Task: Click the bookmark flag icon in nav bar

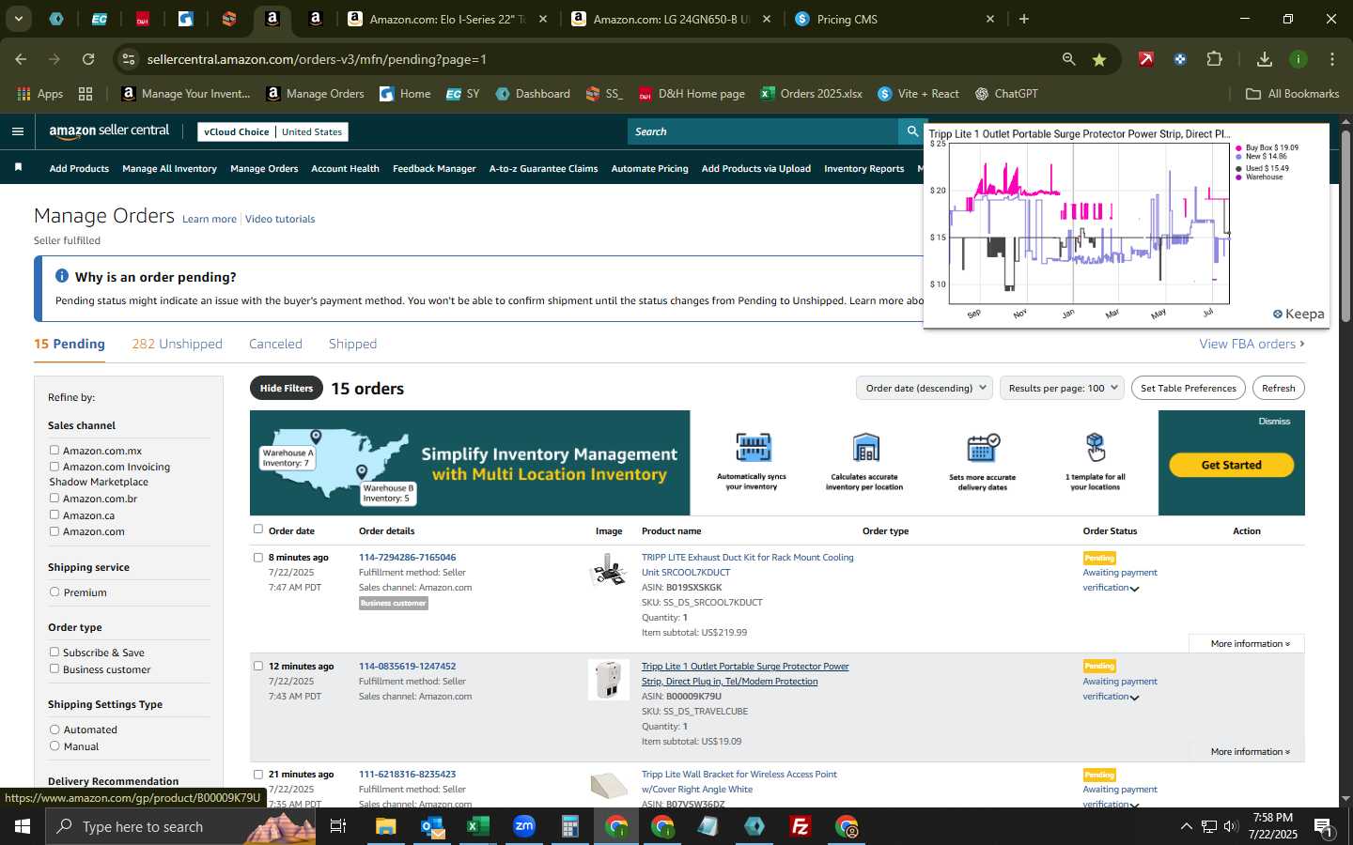Action: (x=18, y=168)
